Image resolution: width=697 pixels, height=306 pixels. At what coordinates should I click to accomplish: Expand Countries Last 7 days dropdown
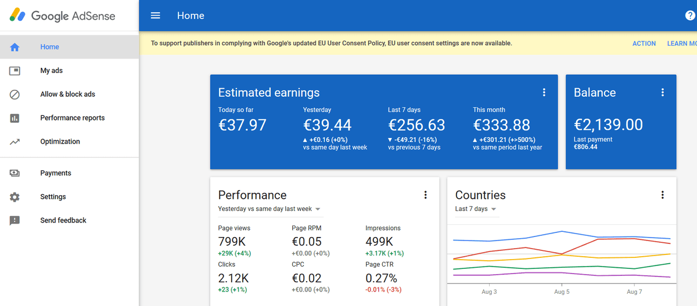point(476,209)
